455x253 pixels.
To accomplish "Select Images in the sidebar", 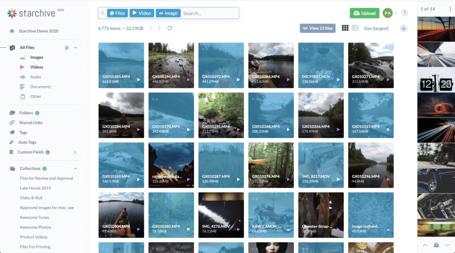I will tap(37, 58).
